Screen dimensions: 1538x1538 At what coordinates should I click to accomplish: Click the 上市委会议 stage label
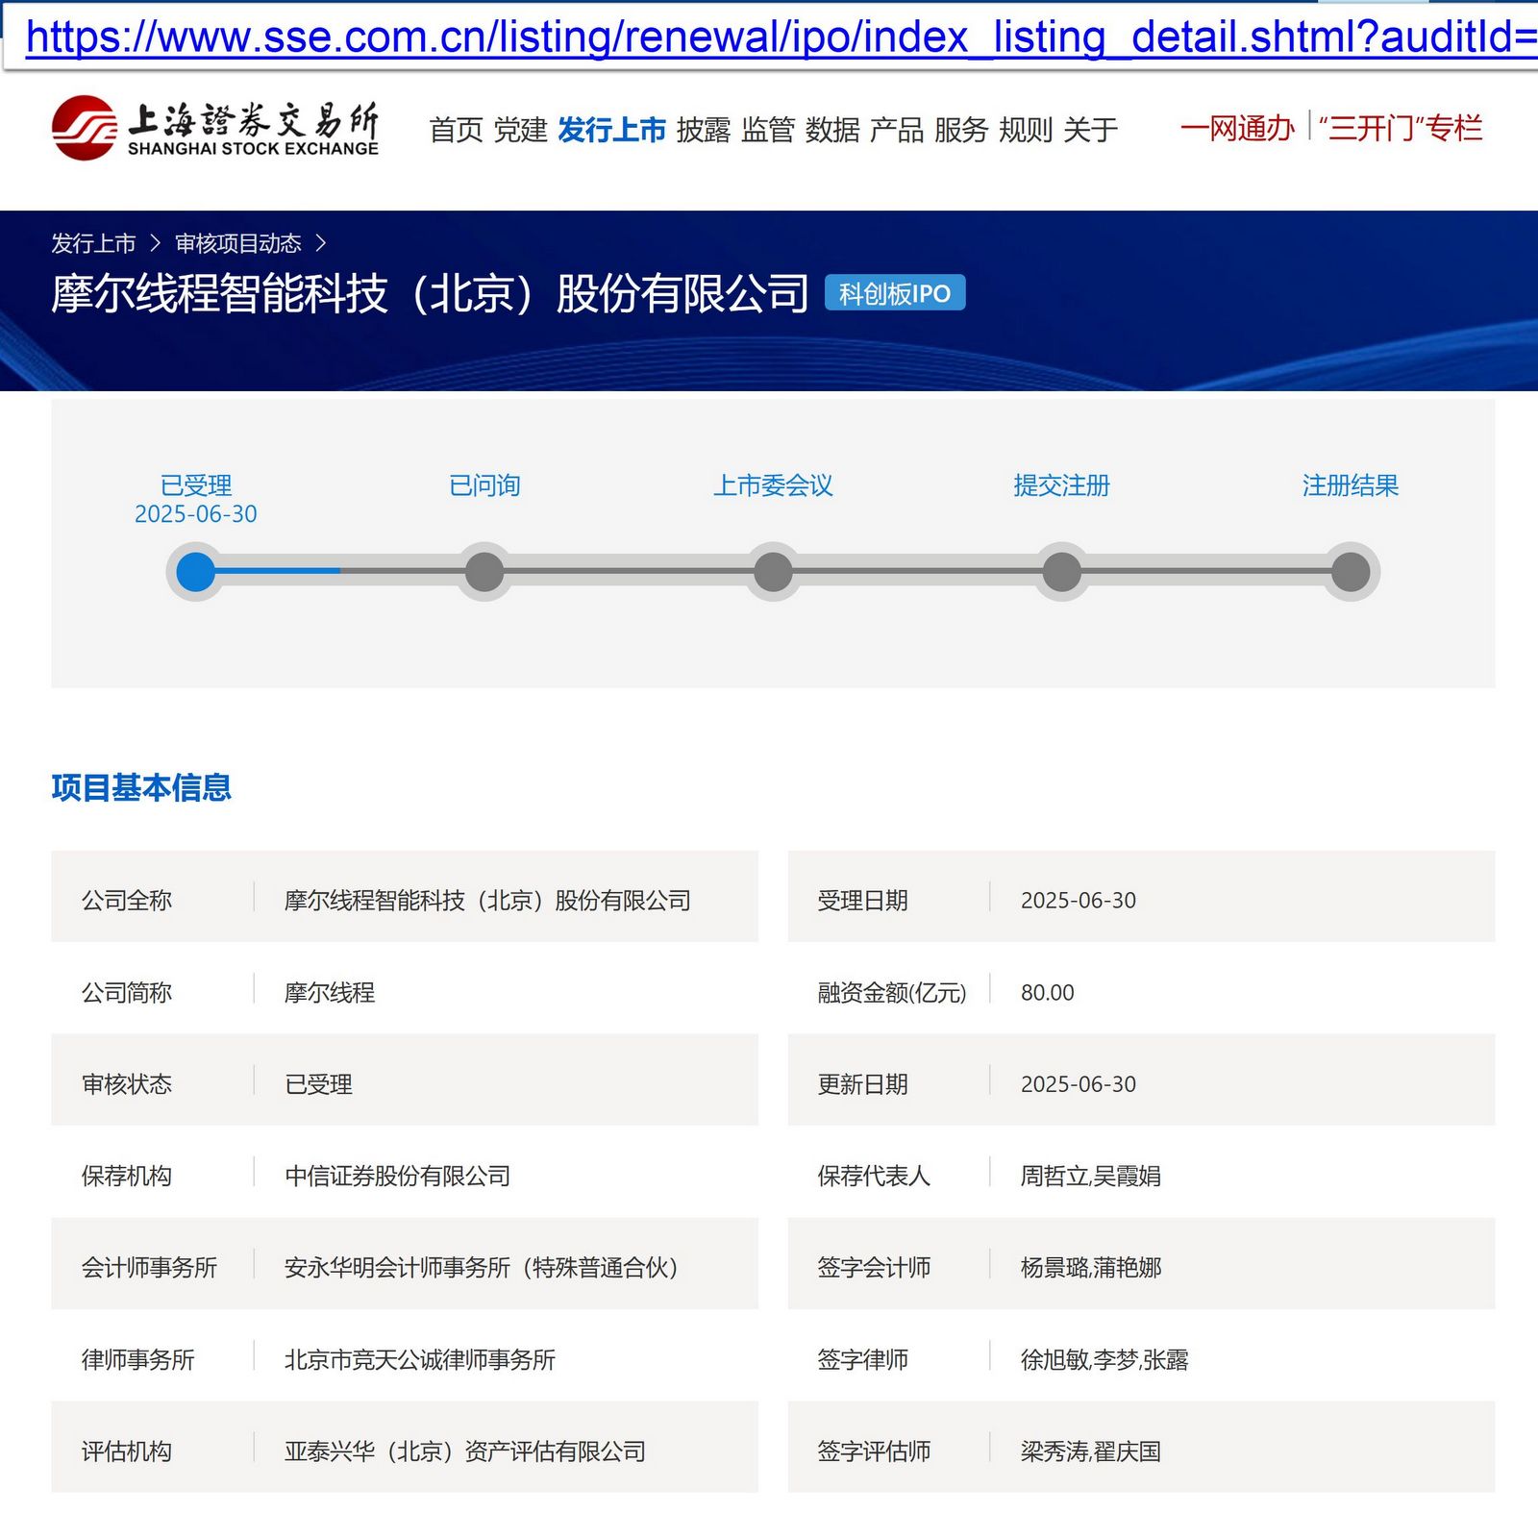pos(773,485)
